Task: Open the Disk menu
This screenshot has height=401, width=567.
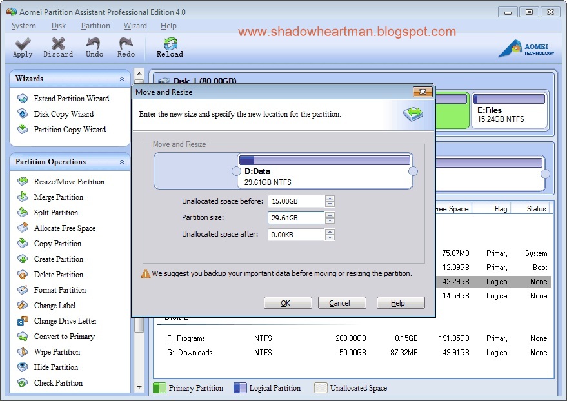Action: tap(58, 26)
